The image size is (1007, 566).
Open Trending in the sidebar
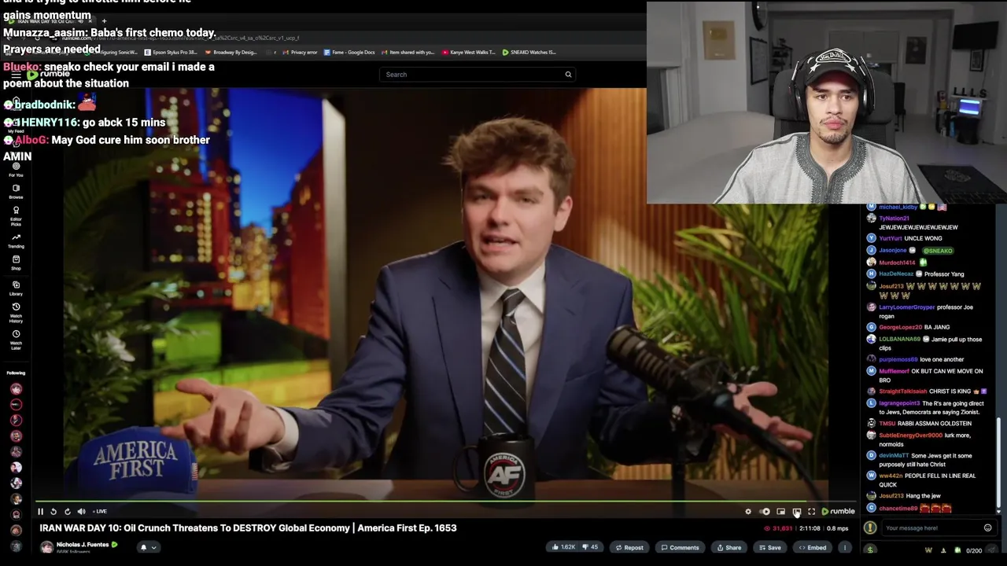(16, 241)
